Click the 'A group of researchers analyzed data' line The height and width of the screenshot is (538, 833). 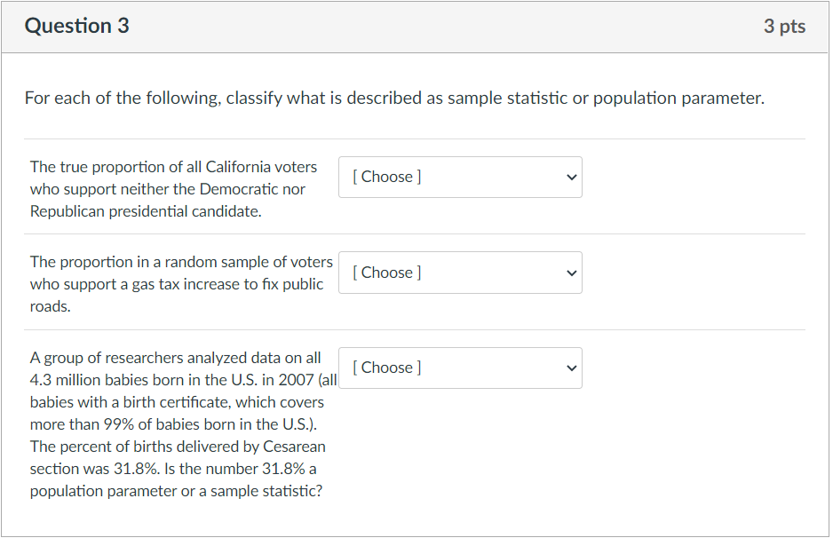coord(175,358)
